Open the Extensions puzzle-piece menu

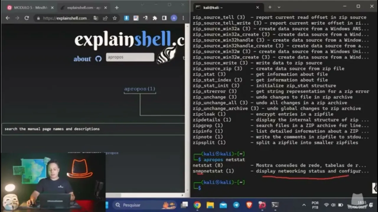click(155, 18)
